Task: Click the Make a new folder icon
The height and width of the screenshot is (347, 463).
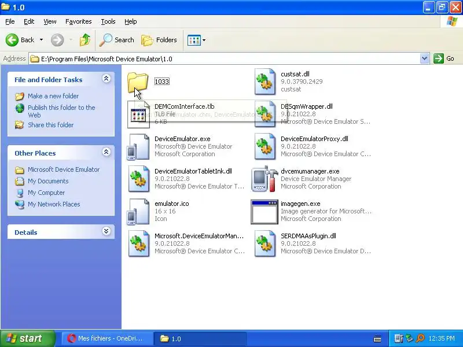Action: tap(20, 96)
